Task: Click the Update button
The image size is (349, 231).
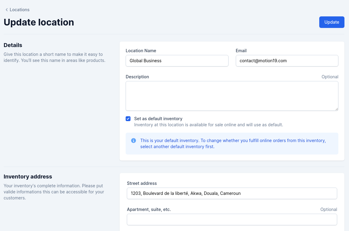Action: click(x=332, y=22)
